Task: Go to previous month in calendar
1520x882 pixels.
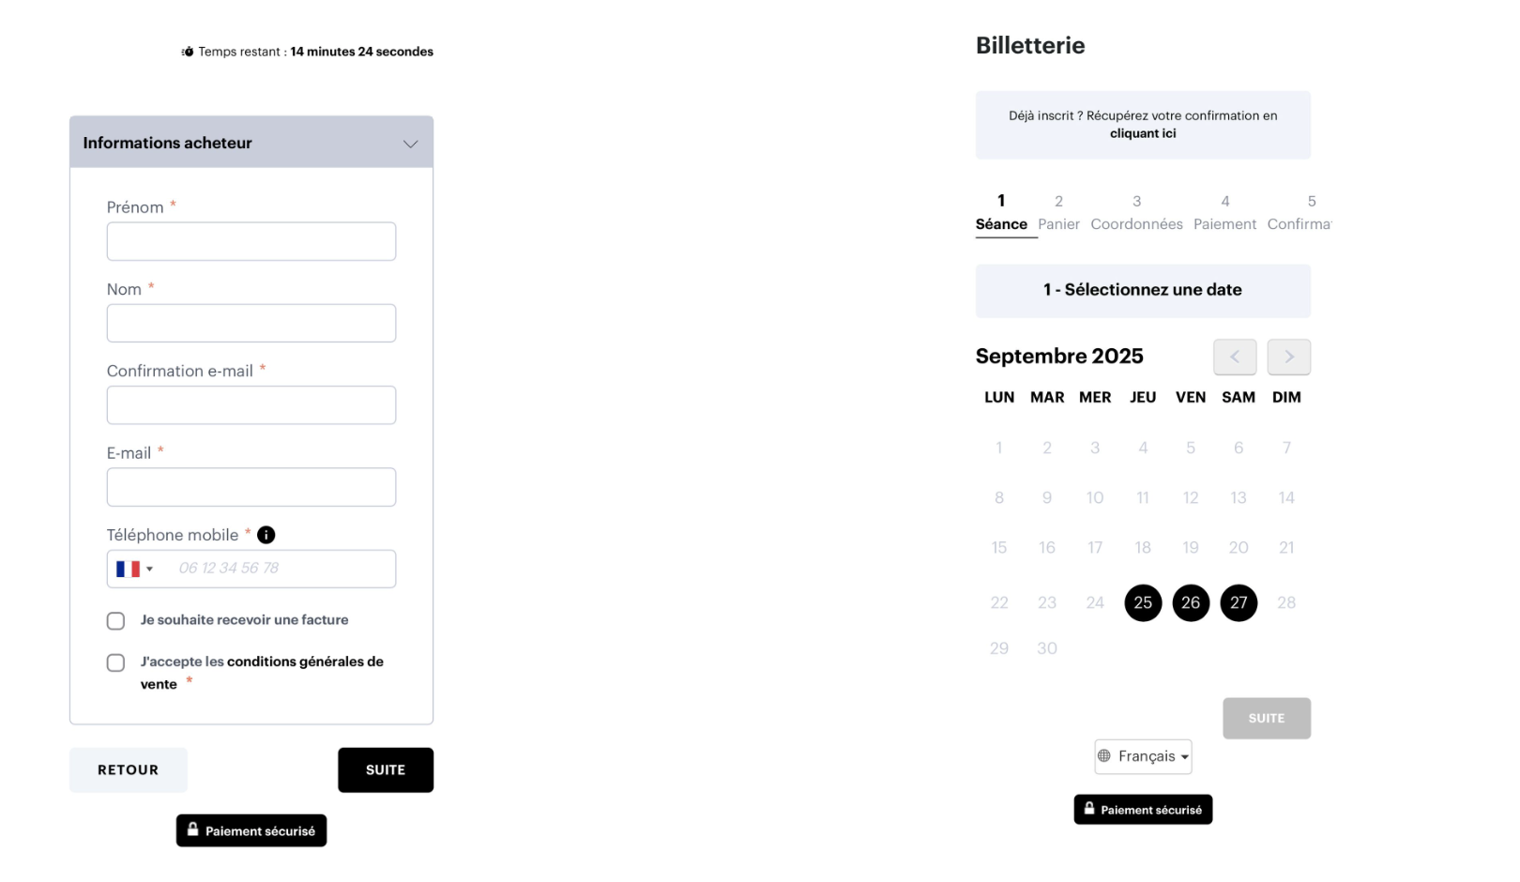Action: click(x=1234, y=357)
